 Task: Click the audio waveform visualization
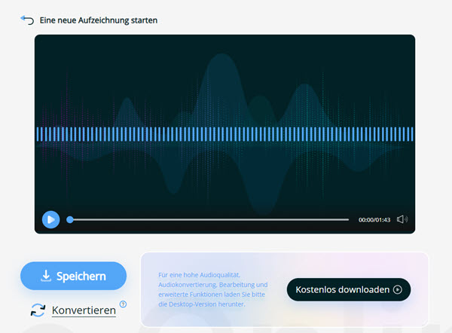[x=224, y=134]
